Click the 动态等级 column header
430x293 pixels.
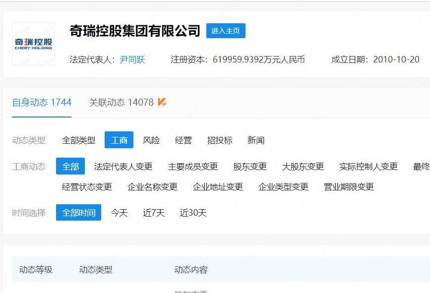[36, 269]
